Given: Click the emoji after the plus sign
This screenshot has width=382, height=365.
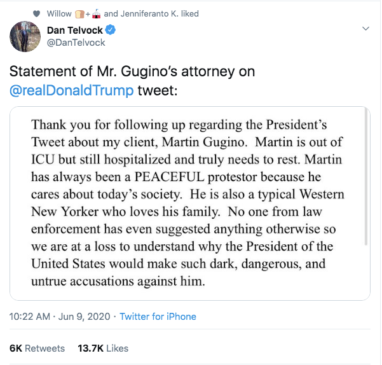Looking at the screenshot, I should point(95,13).
